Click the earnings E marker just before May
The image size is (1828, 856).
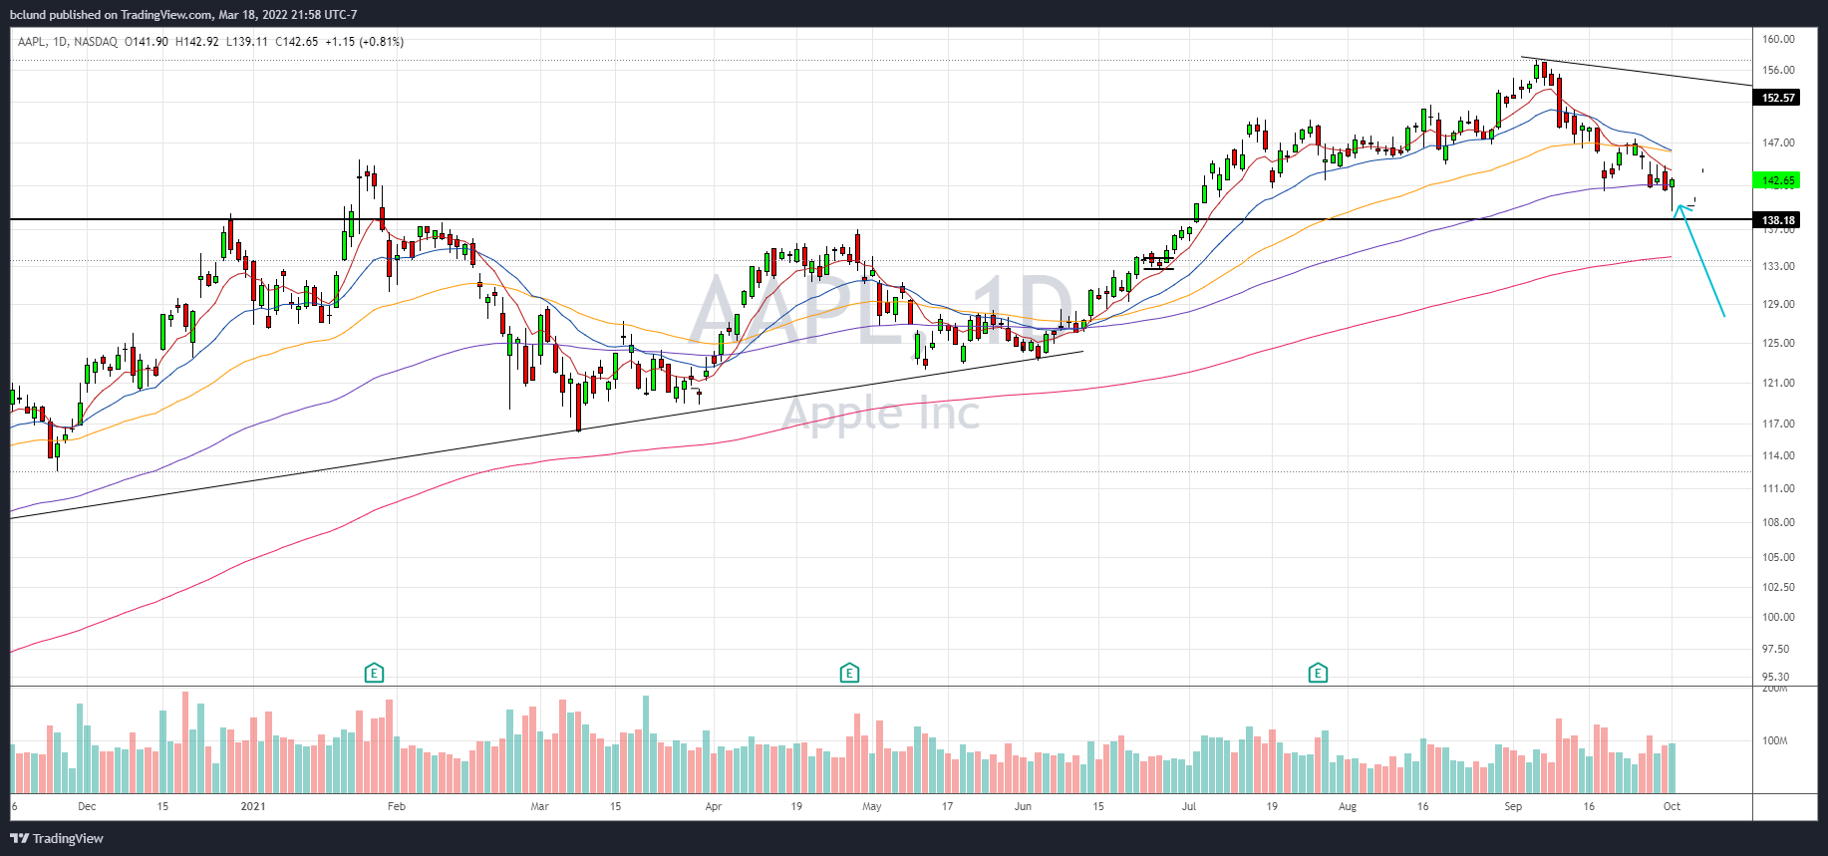pos(849,674)
